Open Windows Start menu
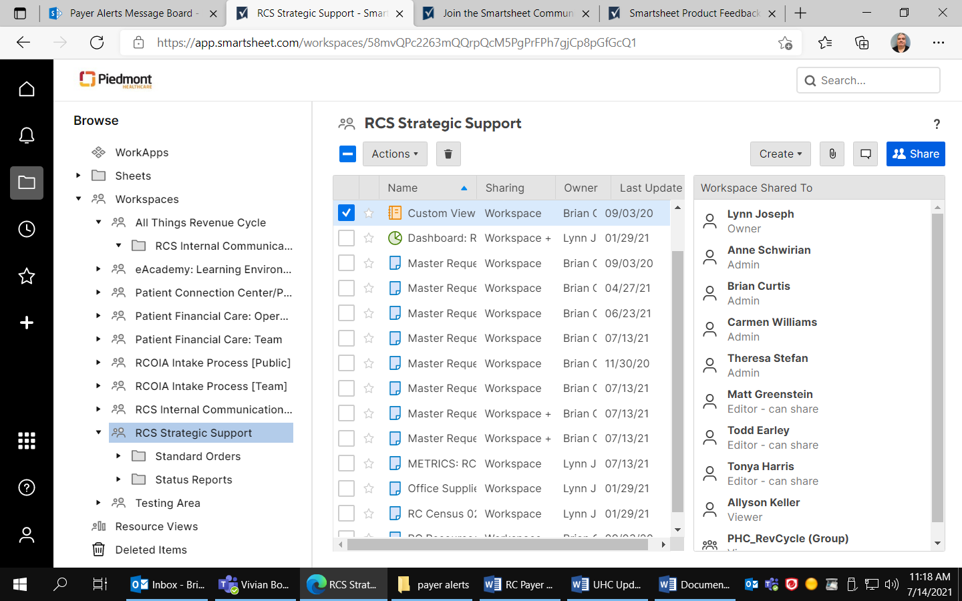The height and width of the screenshot is (601, 962). click(x=20, y=584)
